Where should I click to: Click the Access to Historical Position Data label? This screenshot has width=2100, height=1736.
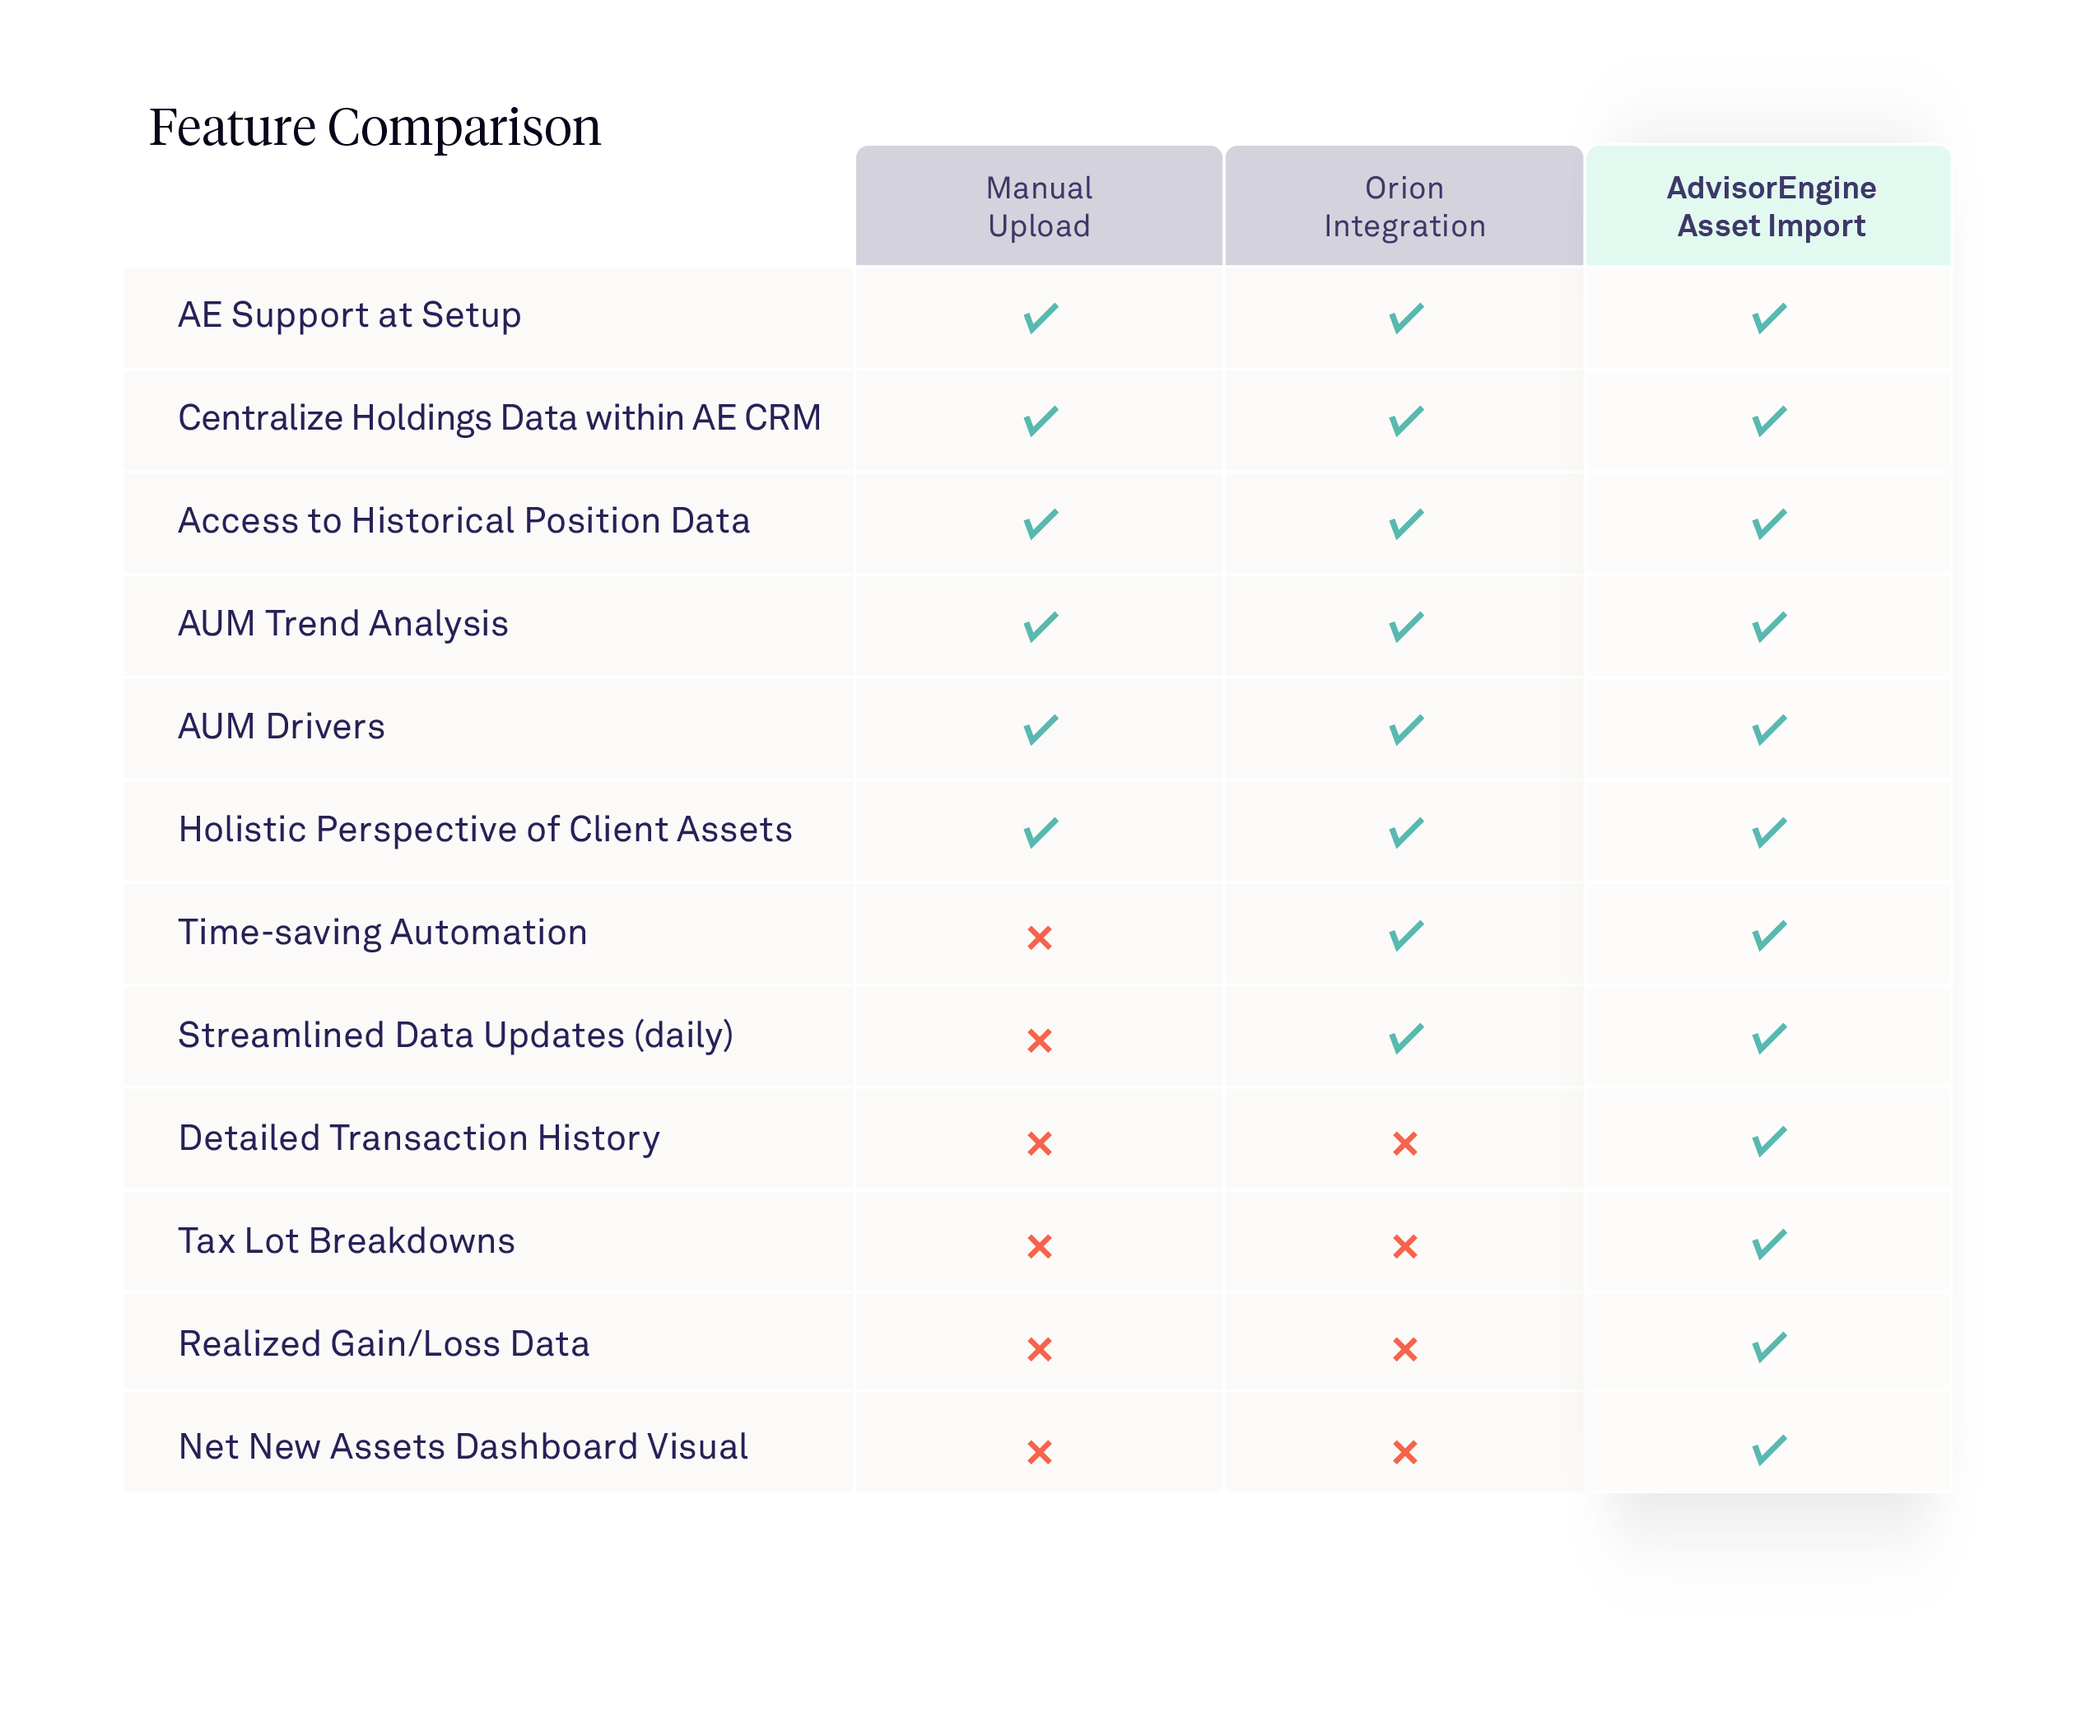coord(464,521)
